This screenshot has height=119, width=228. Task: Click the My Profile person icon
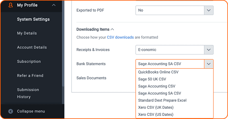pos(11,5)
